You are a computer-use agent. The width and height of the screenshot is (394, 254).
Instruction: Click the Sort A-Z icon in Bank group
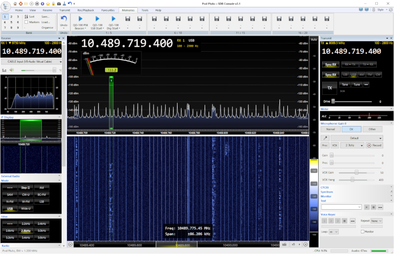[26, 17]
